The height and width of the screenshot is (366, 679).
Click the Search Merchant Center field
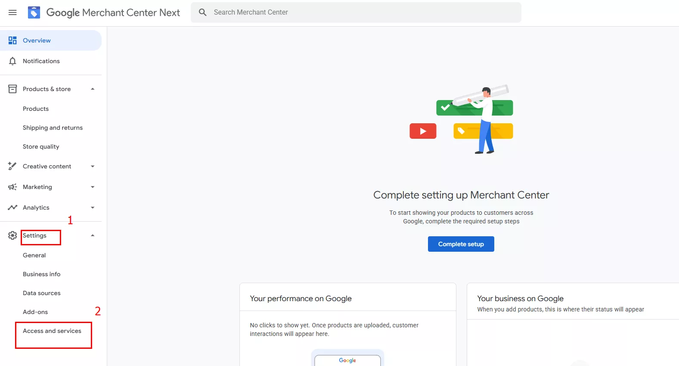[362, 12]
